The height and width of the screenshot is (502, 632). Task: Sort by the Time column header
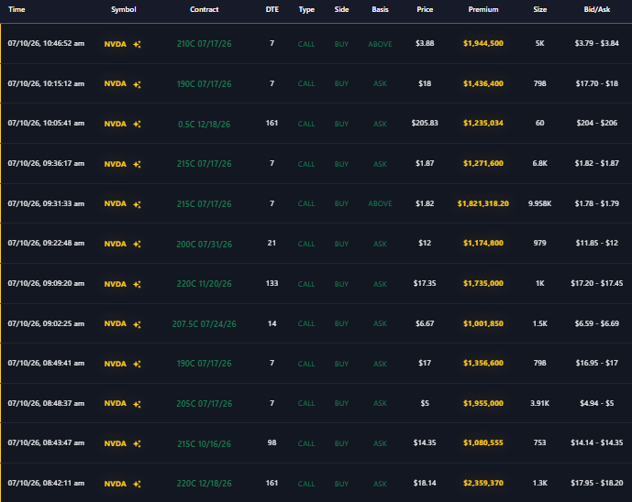click(x=17, y=9)
